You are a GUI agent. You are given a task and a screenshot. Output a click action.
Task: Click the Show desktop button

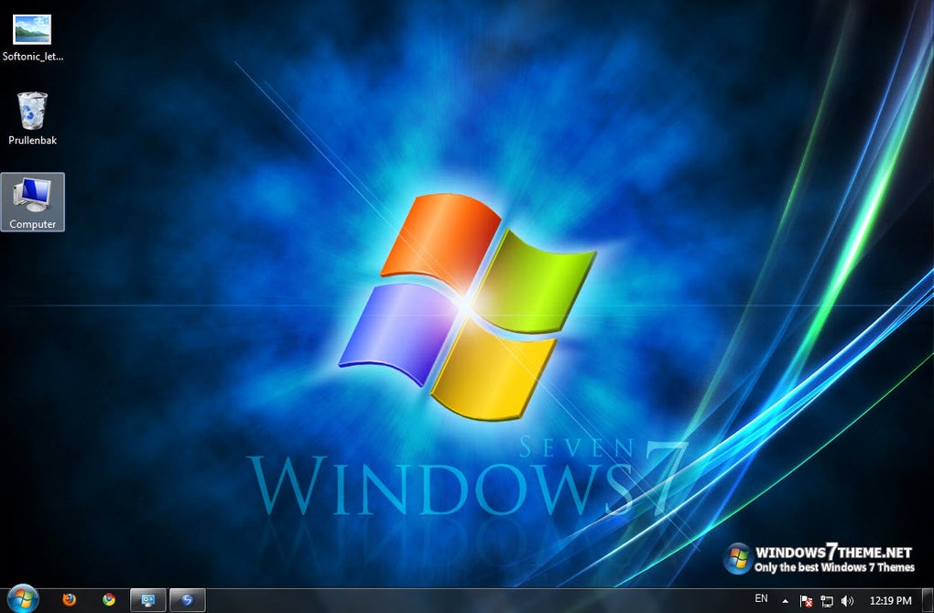coord(928,600)
